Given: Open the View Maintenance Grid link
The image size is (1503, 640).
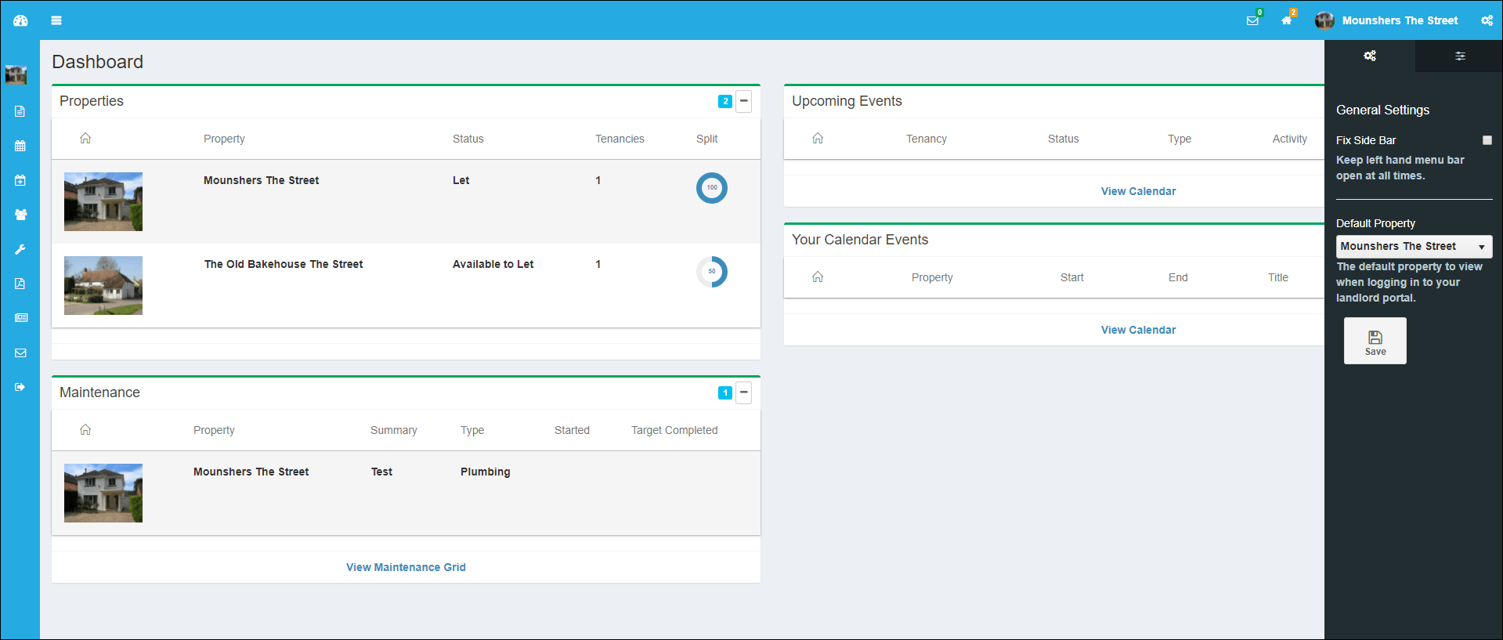Looking at the screenshot, I should click(406, 567).
